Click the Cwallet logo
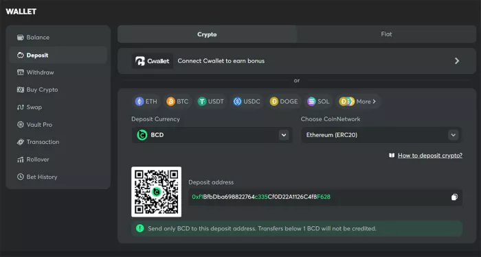This screenshot has width=481, height=257. [153, 61]
